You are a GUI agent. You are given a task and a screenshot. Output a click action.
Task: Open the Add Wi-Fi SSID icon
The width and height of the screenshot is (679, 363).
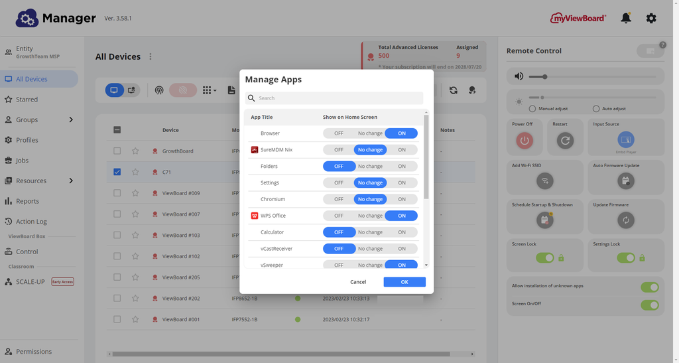coord(545,180)
